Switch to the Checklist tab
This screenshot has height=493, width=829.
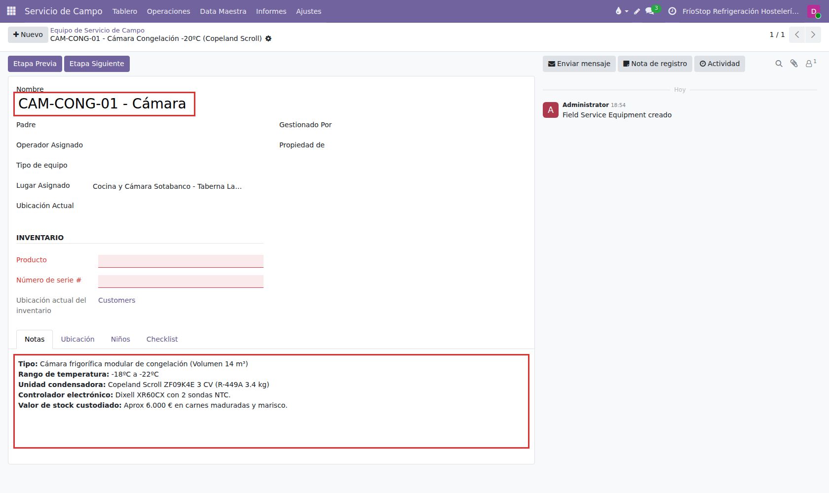[162, 339]
